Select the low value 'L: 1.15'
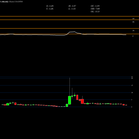The image size is (139, 139). pyautogui.click(x=72, y=9)
